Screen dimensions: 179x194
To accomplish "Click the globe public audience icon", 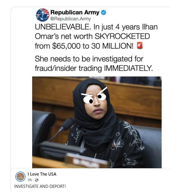I will 37,180.
